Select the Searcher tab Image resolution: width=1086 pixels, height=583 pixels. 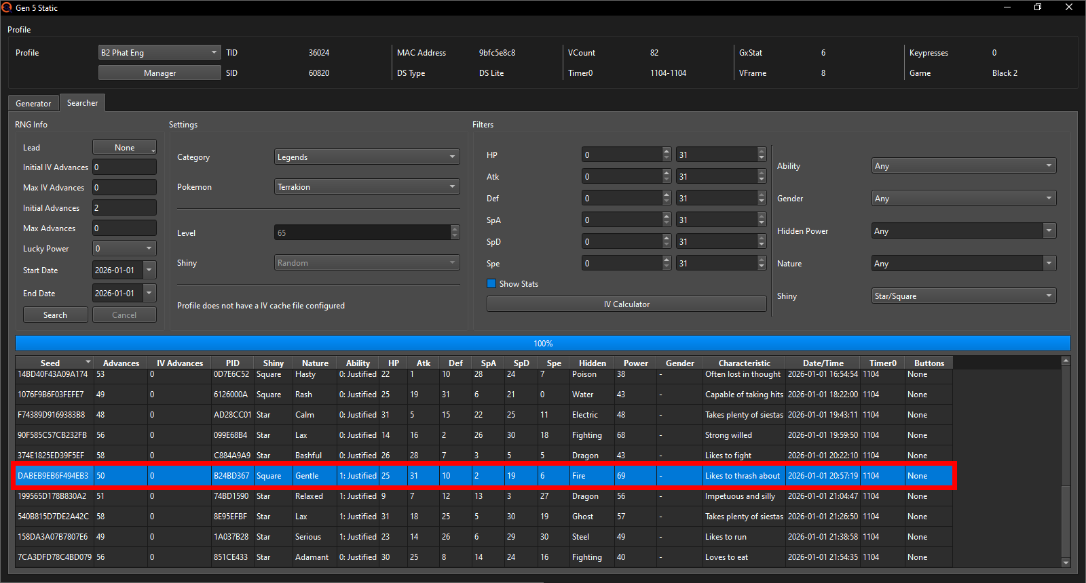pyautogui.click(x=82, y=103)
